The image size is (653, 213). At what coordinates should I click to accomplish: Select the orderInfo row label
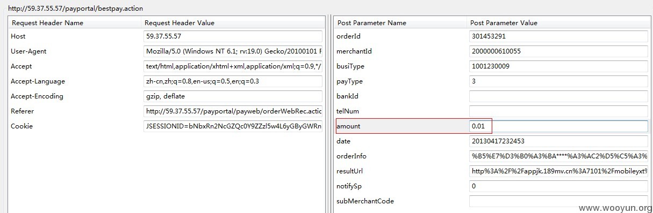[x=351, y=156]
